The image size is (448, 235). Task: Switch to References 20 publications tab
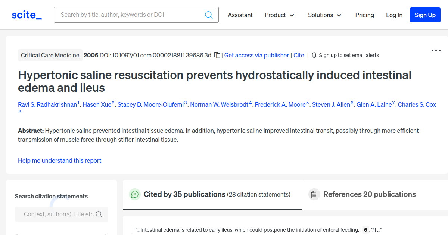tap(369, 194)
